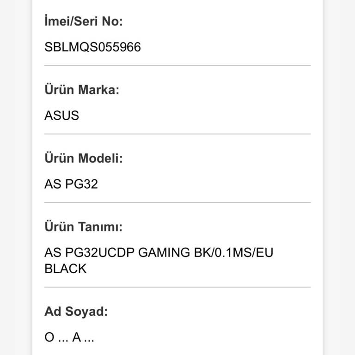Screen dimensions: 355x355
Task: Click the Ürün Marka label
Action: click(82, 90)
